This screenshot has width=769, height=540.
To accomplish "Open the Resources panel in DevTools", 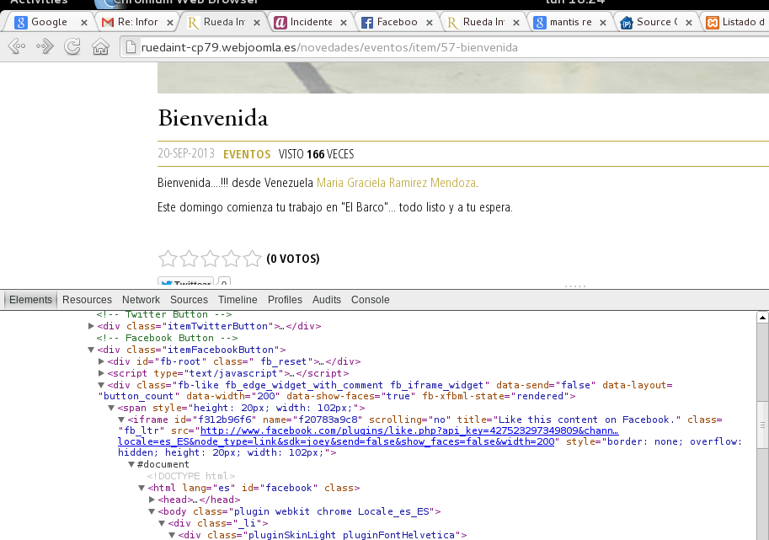I will tap(87, 300).
